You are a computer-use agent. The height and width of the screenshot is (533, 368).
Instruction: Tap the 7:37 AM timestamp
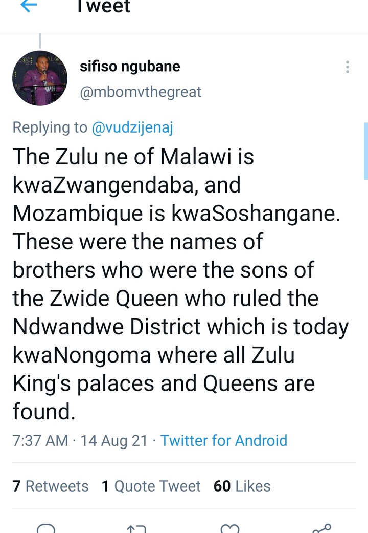click(40, 440)
